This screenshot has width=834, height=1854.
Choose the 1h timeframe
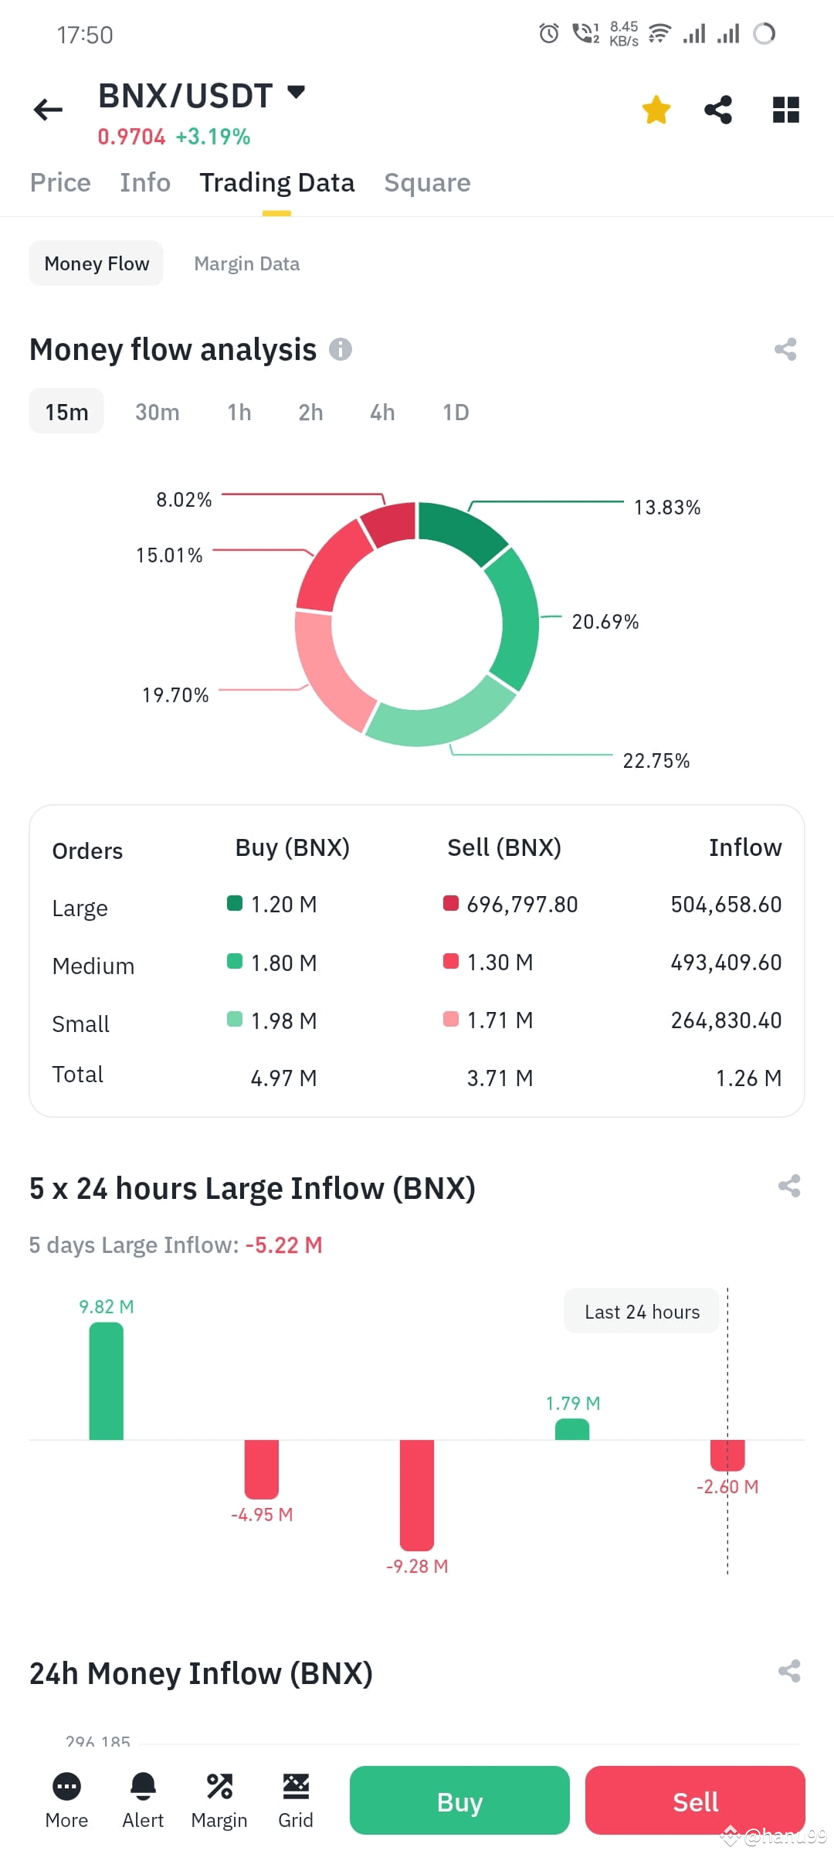click(x=239, y=412)
